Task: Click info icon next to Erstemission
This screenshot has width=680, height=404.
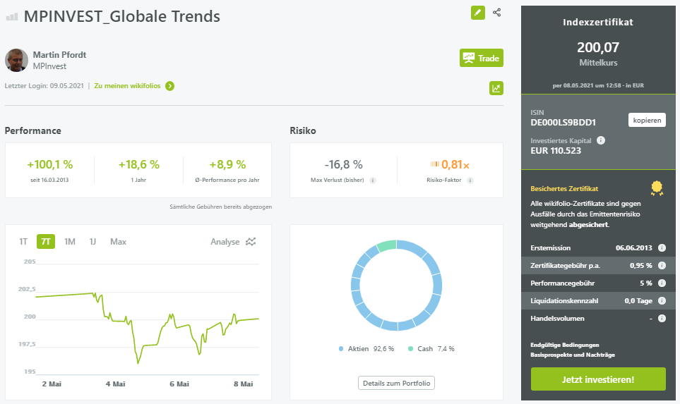Action: pyautogui.click(x=662, y=247)
